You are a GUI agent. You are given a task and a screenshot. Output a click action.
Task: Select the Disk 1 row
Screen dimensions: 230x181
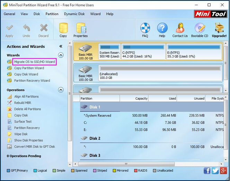152,107
